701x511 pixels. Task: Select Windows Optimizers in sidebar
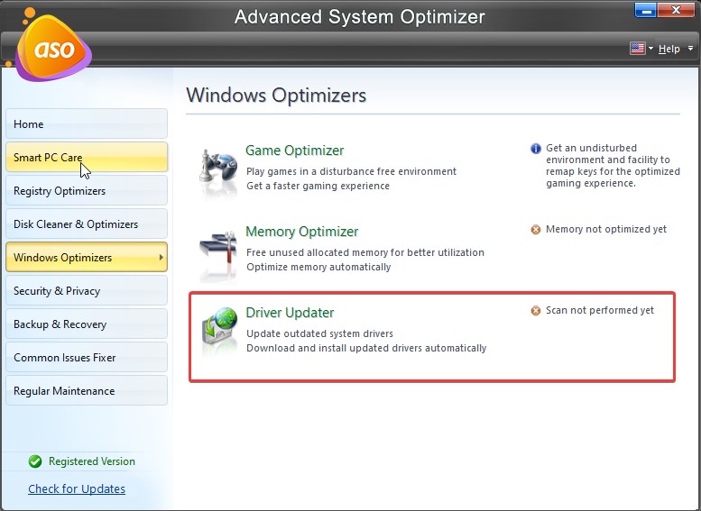point(87,257)
